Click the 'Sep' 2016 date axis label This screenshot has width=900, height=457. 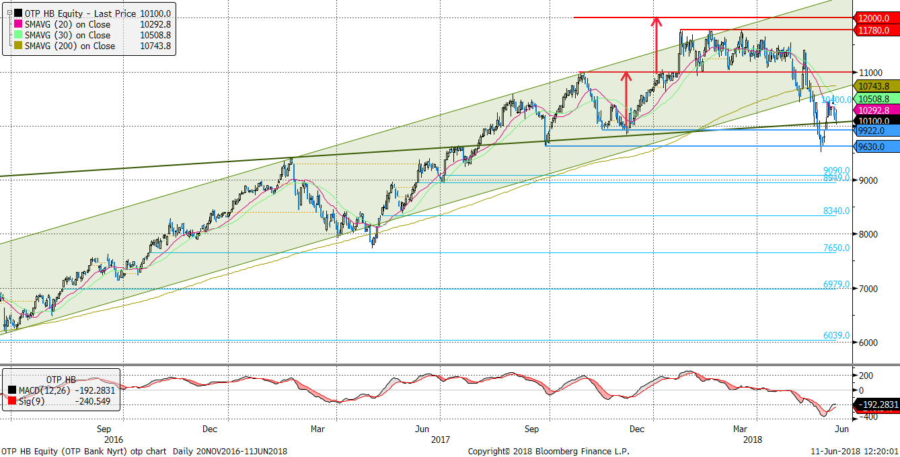[x=104, y=428]
